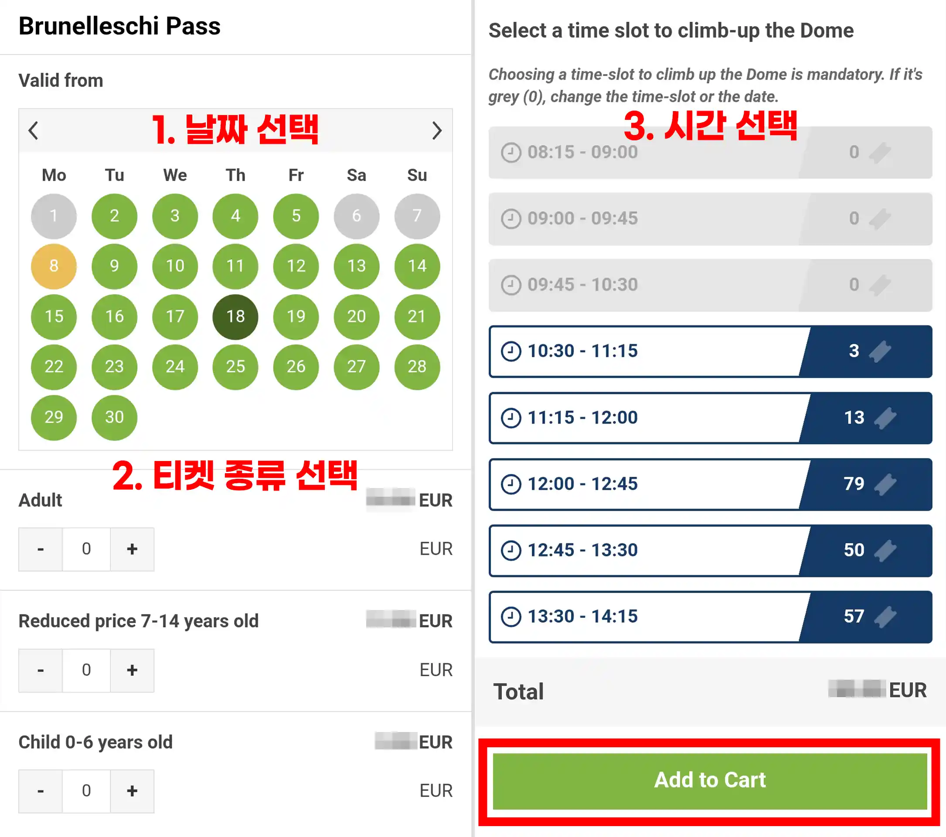Pick the 10:30 - 11:15 time slot
This screenshot has width=946, height=837.
point(648,352)
